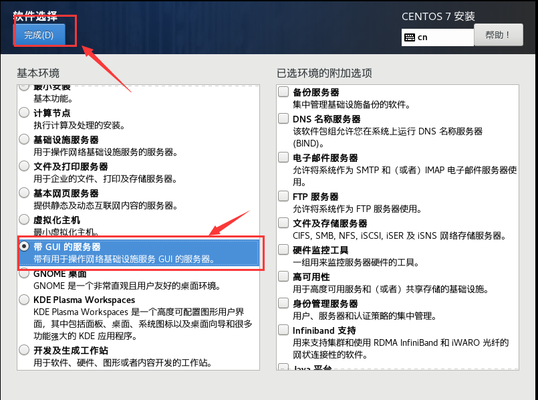538x400 pixels.
Task: Choose 基础设施服务器 base environment
Action: (x=24, y=139)
